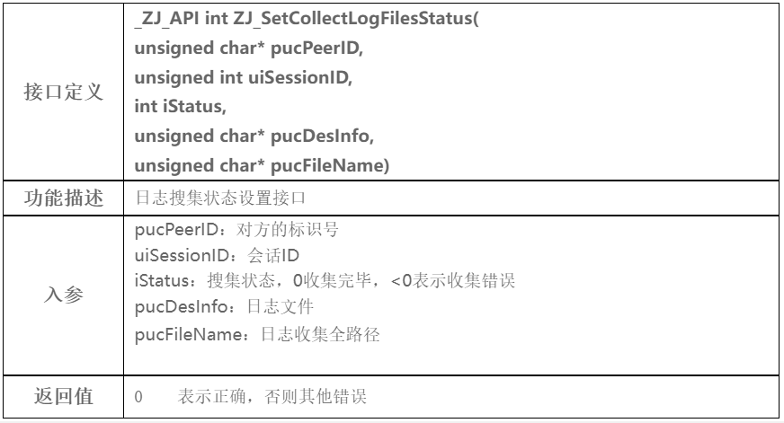Click the _ZJ_API int keyword text
This screenshot has width=784, height=423.
(182, 19)
